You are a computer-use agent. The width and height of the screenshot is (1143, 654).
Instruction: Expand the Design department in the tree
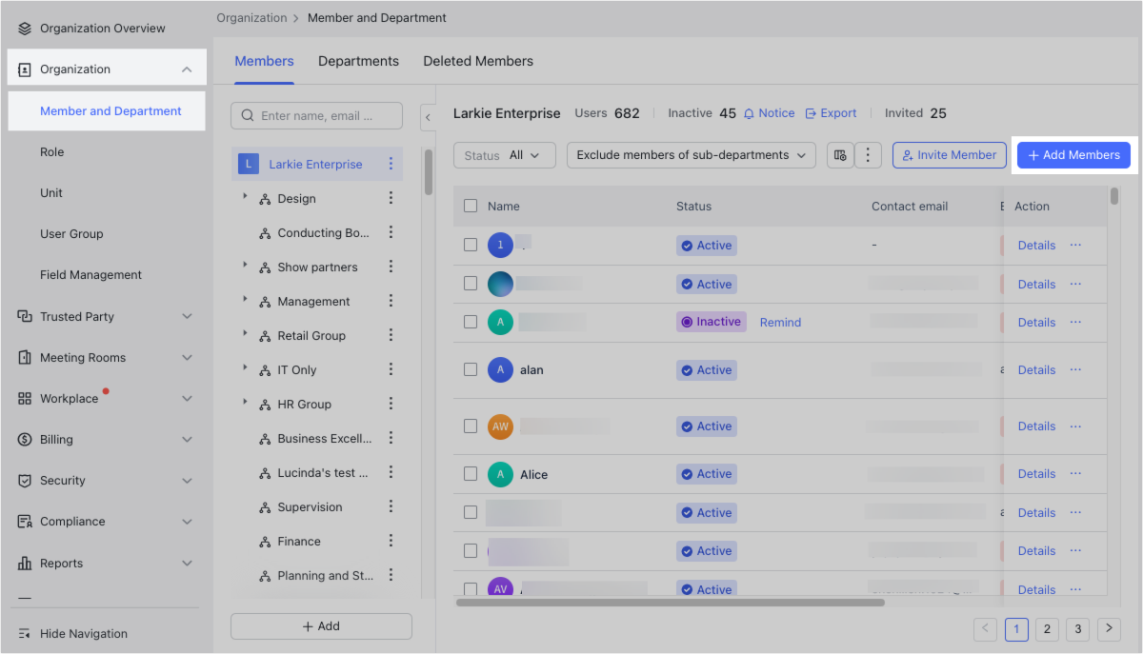(x=246, y=198)
